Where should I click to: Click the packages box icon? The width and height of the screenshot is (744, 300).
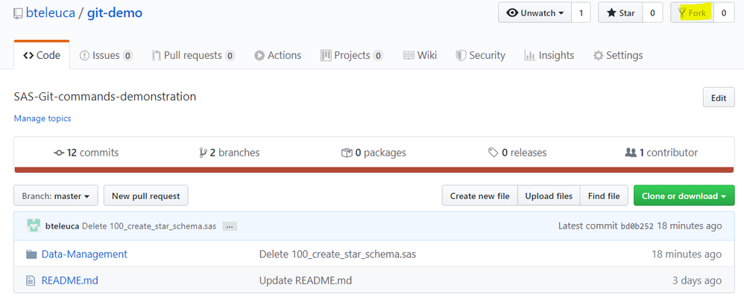click(x=346, y=153)
